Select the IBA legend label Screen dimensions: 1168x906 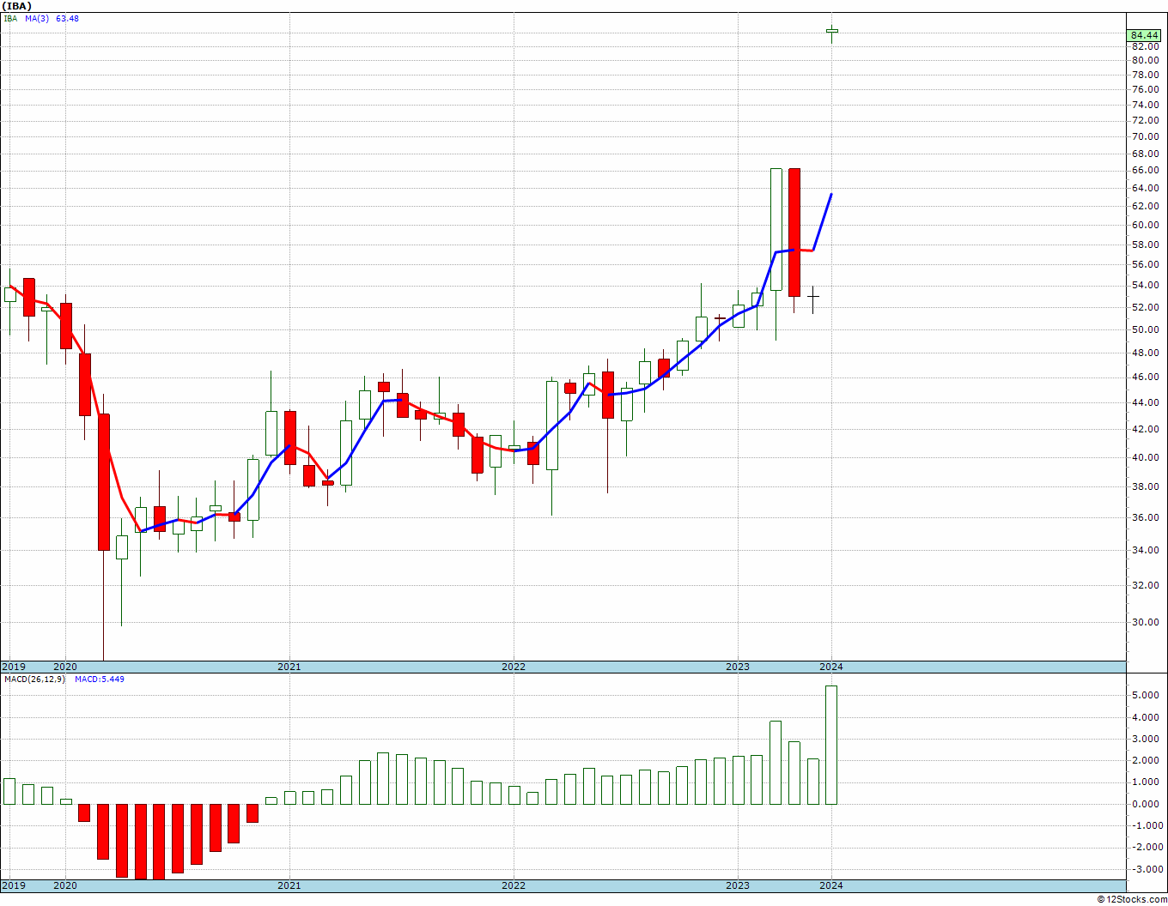tap(10, 18)
